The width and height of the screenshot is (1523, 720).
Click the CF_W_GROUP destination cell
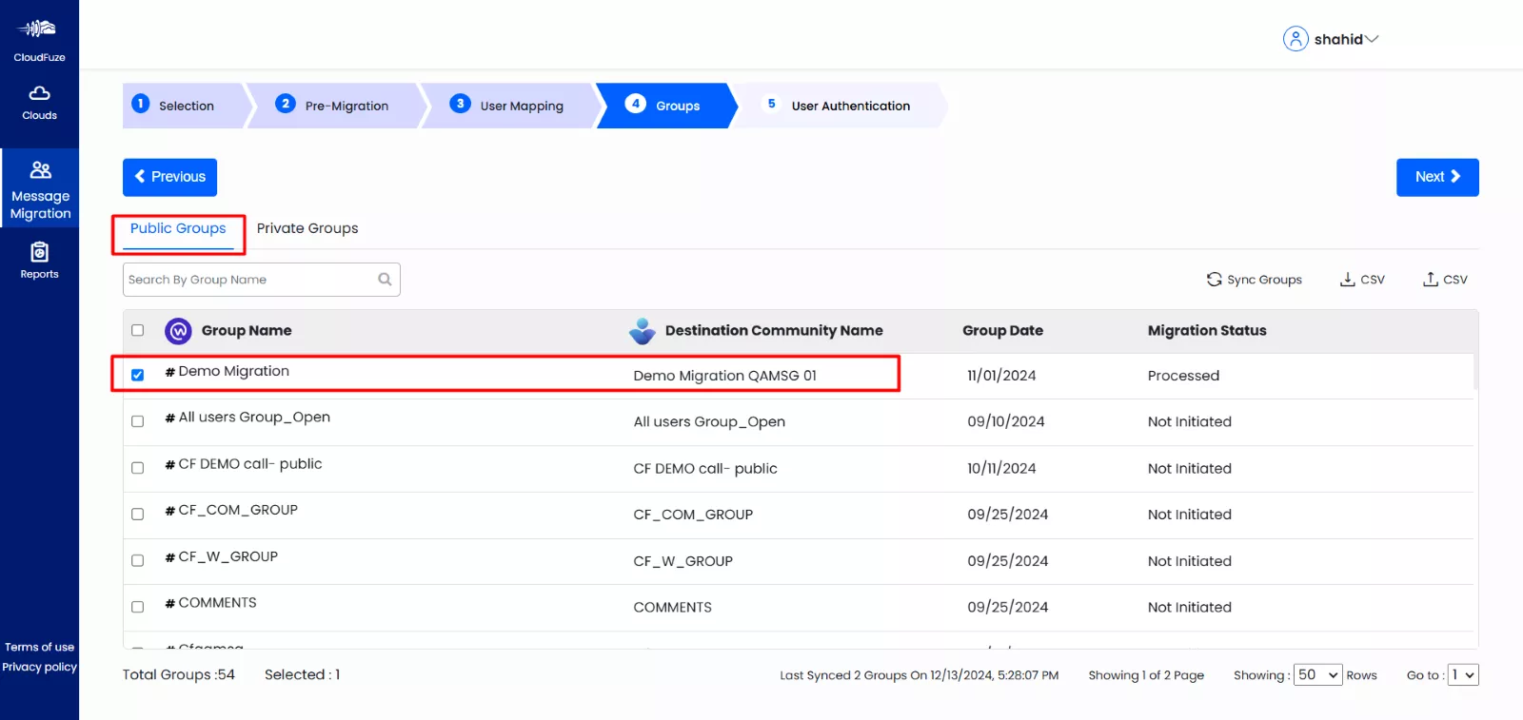pyautogui.click(x=683, y=561)
